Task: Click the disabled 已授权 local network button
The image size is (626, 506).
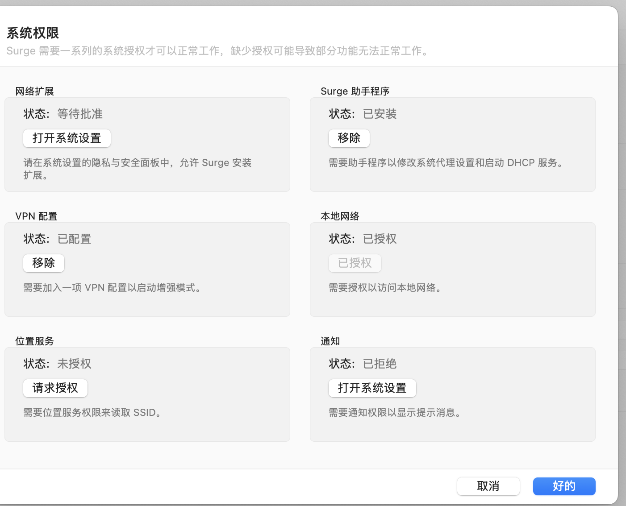Action: (x=355, y=263)
